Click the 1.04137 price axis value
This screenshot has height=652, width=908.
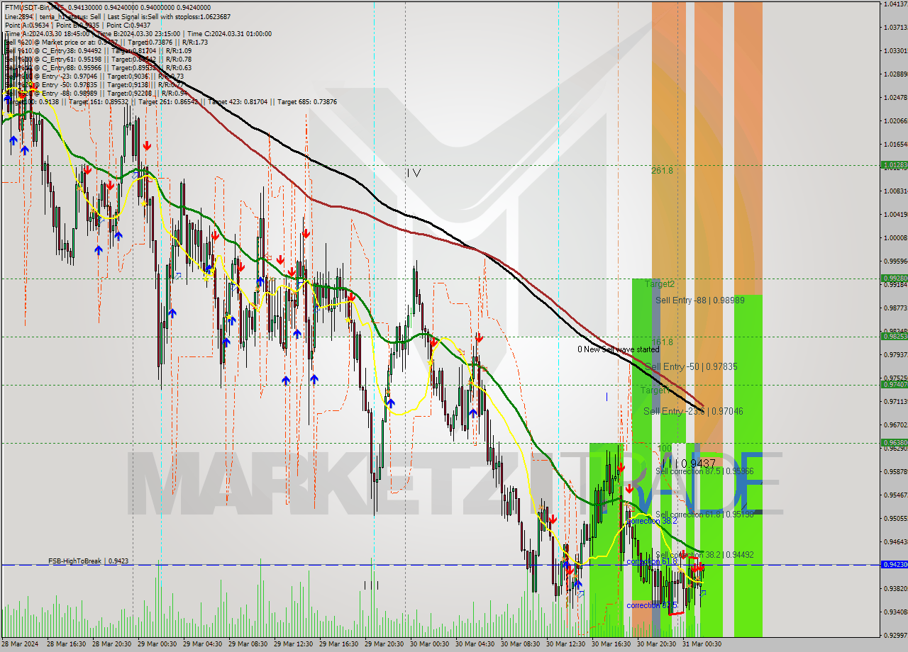[x=896, y=4]
